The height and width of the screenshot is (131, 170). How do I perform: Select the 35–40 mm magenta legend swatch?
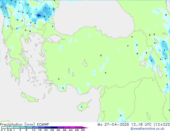66,128
